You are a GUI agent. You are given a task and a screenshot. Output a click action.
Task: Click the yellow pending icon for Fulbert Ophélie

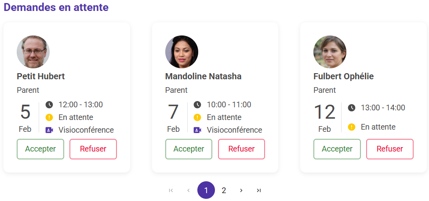[351, 127]
